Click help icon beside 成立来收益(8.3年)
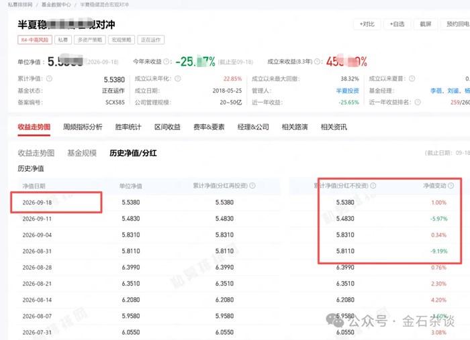This screenshot has height=340, width=470. 317,62
